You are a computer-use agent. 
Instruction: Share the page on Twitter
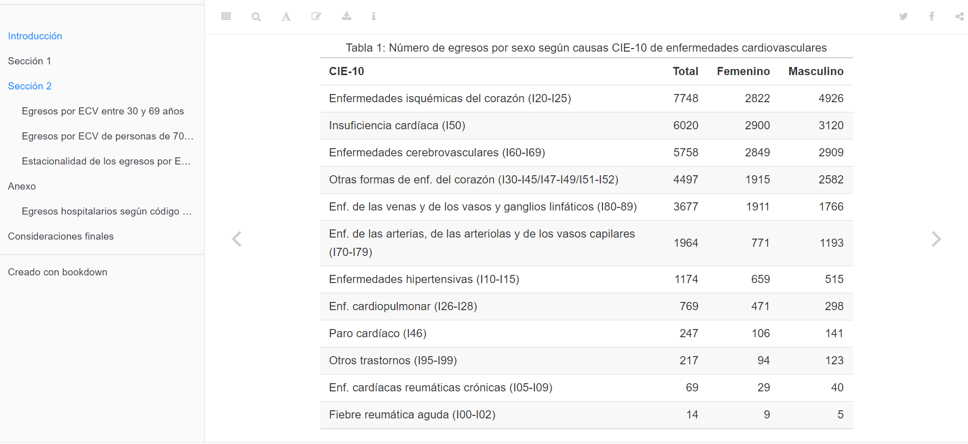[x=904, y=16]
